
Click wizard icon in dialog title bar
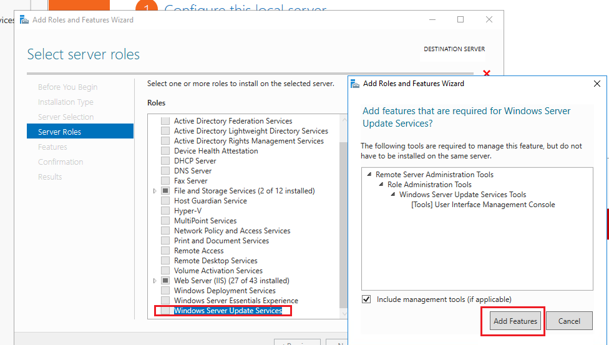click(x=354, y=84)
